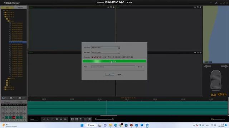Switch to nine-window grid layout
The image size is (229, 128).
[x=85, y=119]
